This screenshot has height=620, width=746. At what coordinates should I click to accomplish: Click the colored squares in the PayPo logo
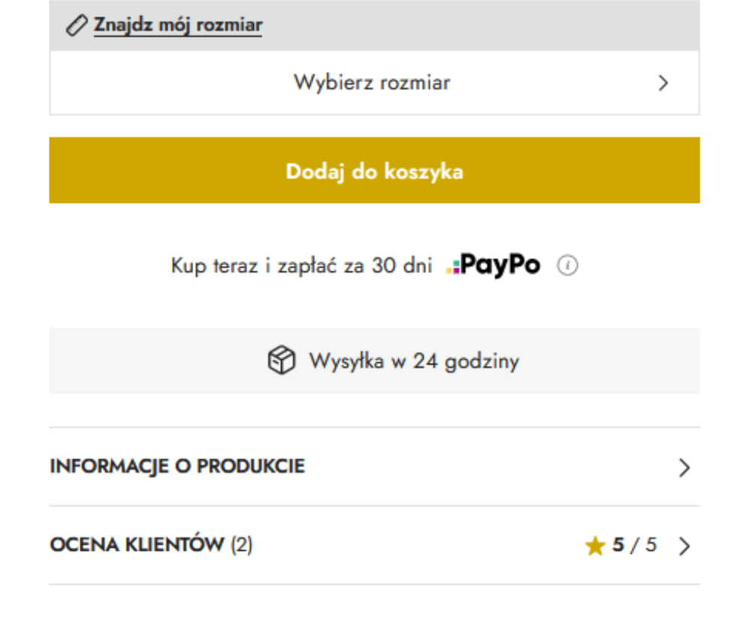(453, 267)
